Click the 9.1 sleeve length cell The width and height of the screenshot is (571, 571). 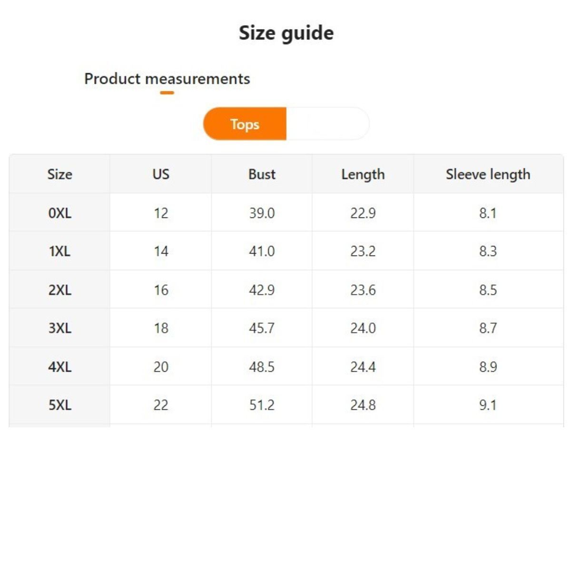coord(488,405)
